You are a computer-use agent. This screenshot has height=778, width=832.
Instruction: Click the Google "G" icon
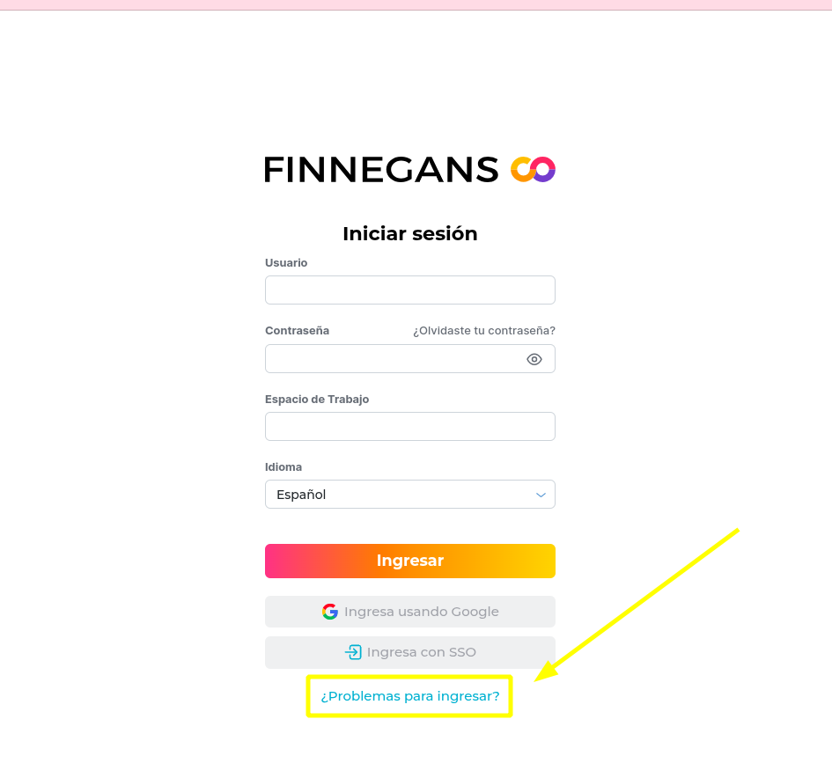coord(330,612)
